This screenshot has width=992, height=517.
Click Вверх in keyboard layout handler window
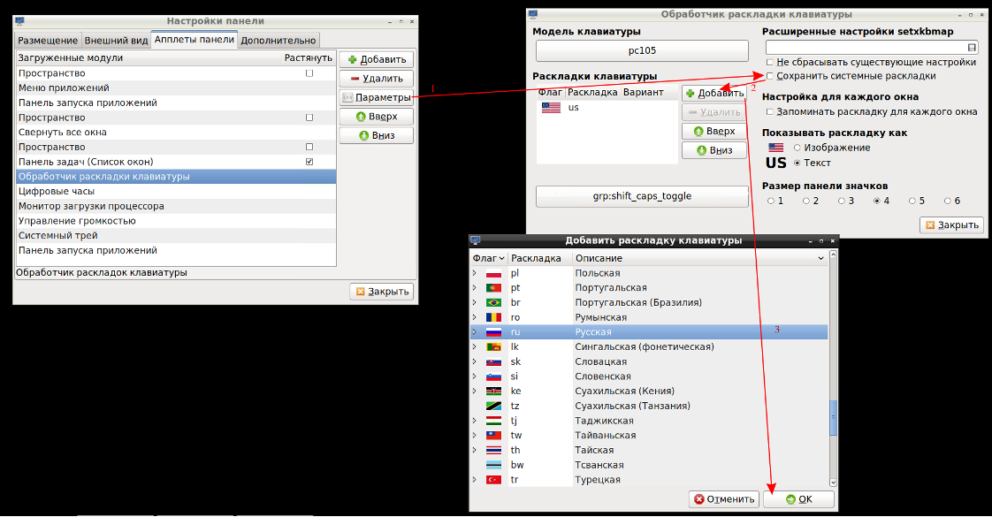click(x=714, y=131)
